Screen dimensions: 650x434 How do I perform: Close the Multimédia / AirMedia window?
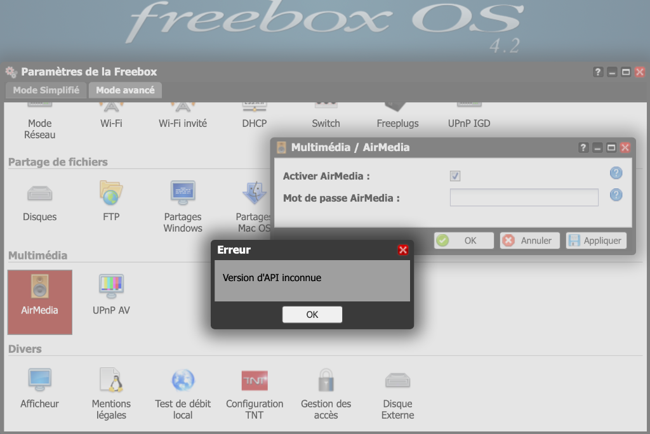(625, 148)
